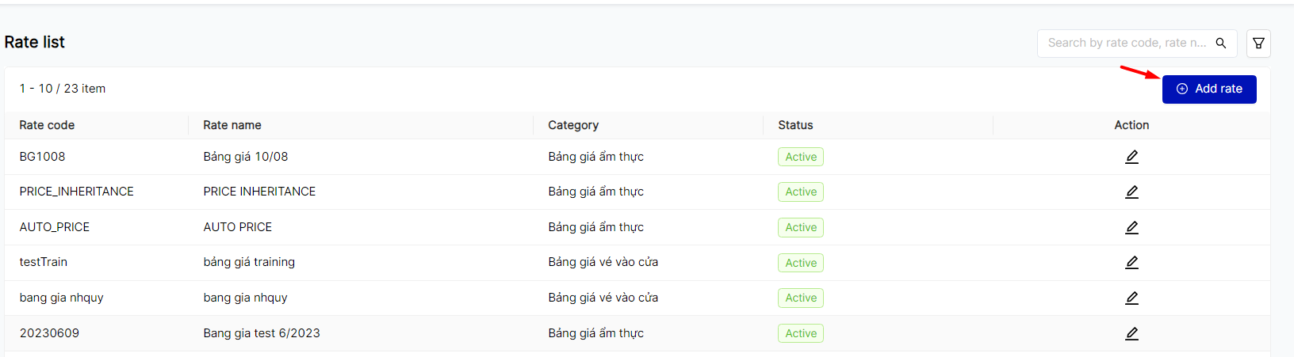This screenshot has width=1294, height=357.
Task: Focus the rate code search field
Action: pyautogui.click(x=1126, y=44)
